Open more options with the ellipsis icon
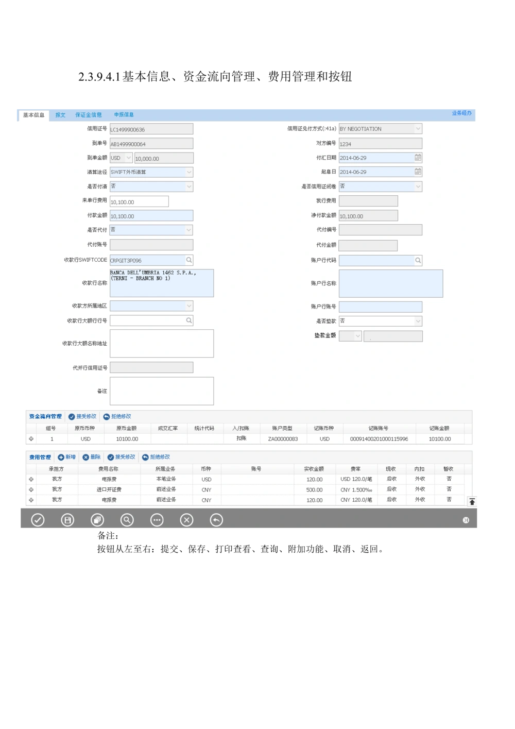 click(157, 520)
